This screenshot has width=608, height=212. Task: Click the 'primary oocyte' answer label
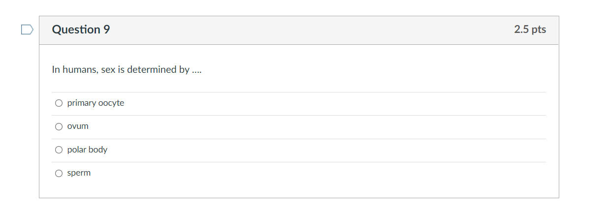tap(96, 103)
